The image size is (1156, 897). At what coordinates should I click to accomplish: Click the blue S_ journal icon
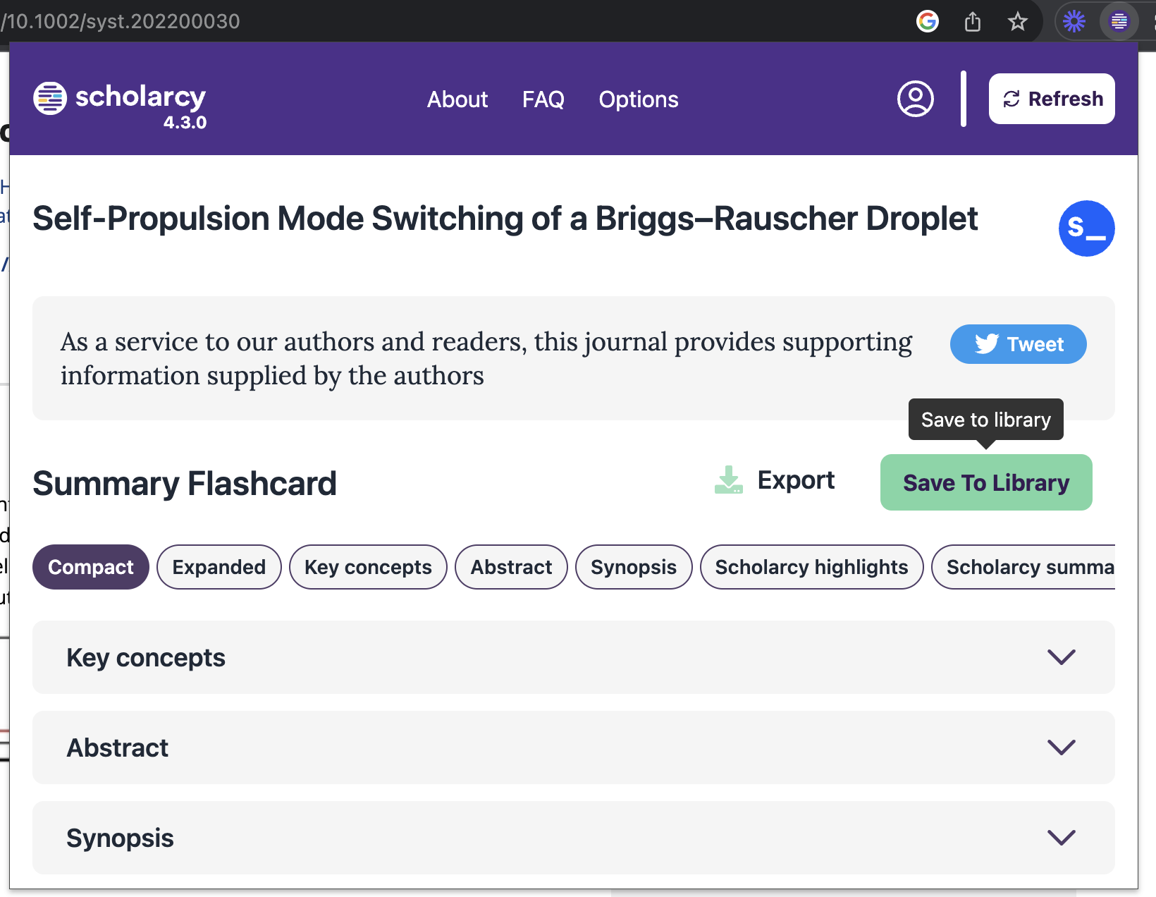coord(1087,228)
